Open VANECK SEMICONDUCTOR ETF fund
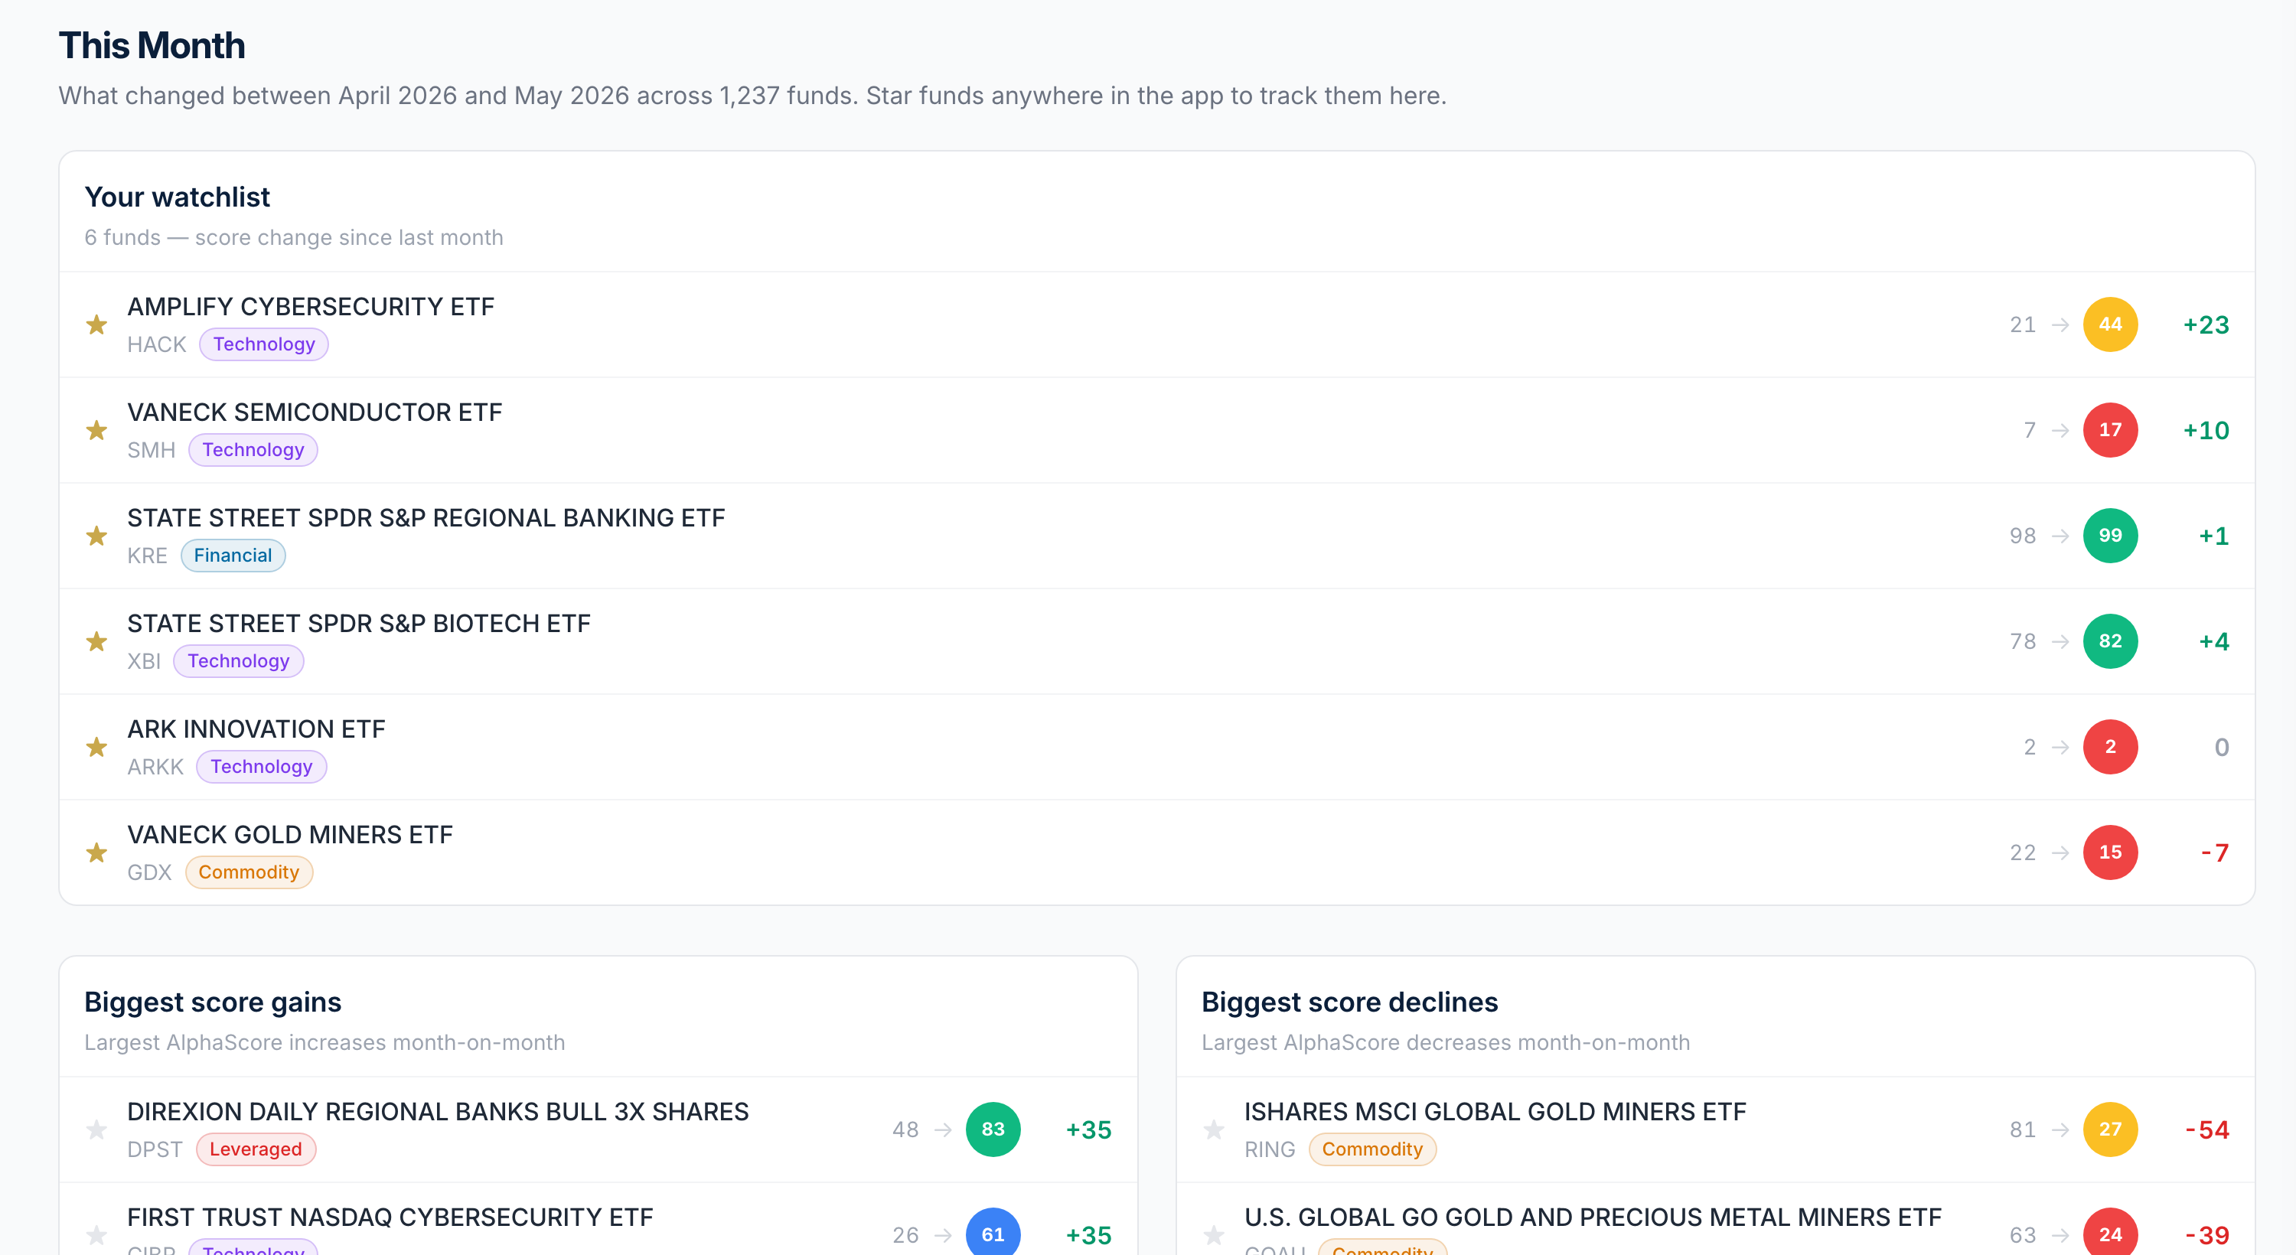Image resolution: width=2296 pixels, height=1255 pixels. tap(315, 412)
